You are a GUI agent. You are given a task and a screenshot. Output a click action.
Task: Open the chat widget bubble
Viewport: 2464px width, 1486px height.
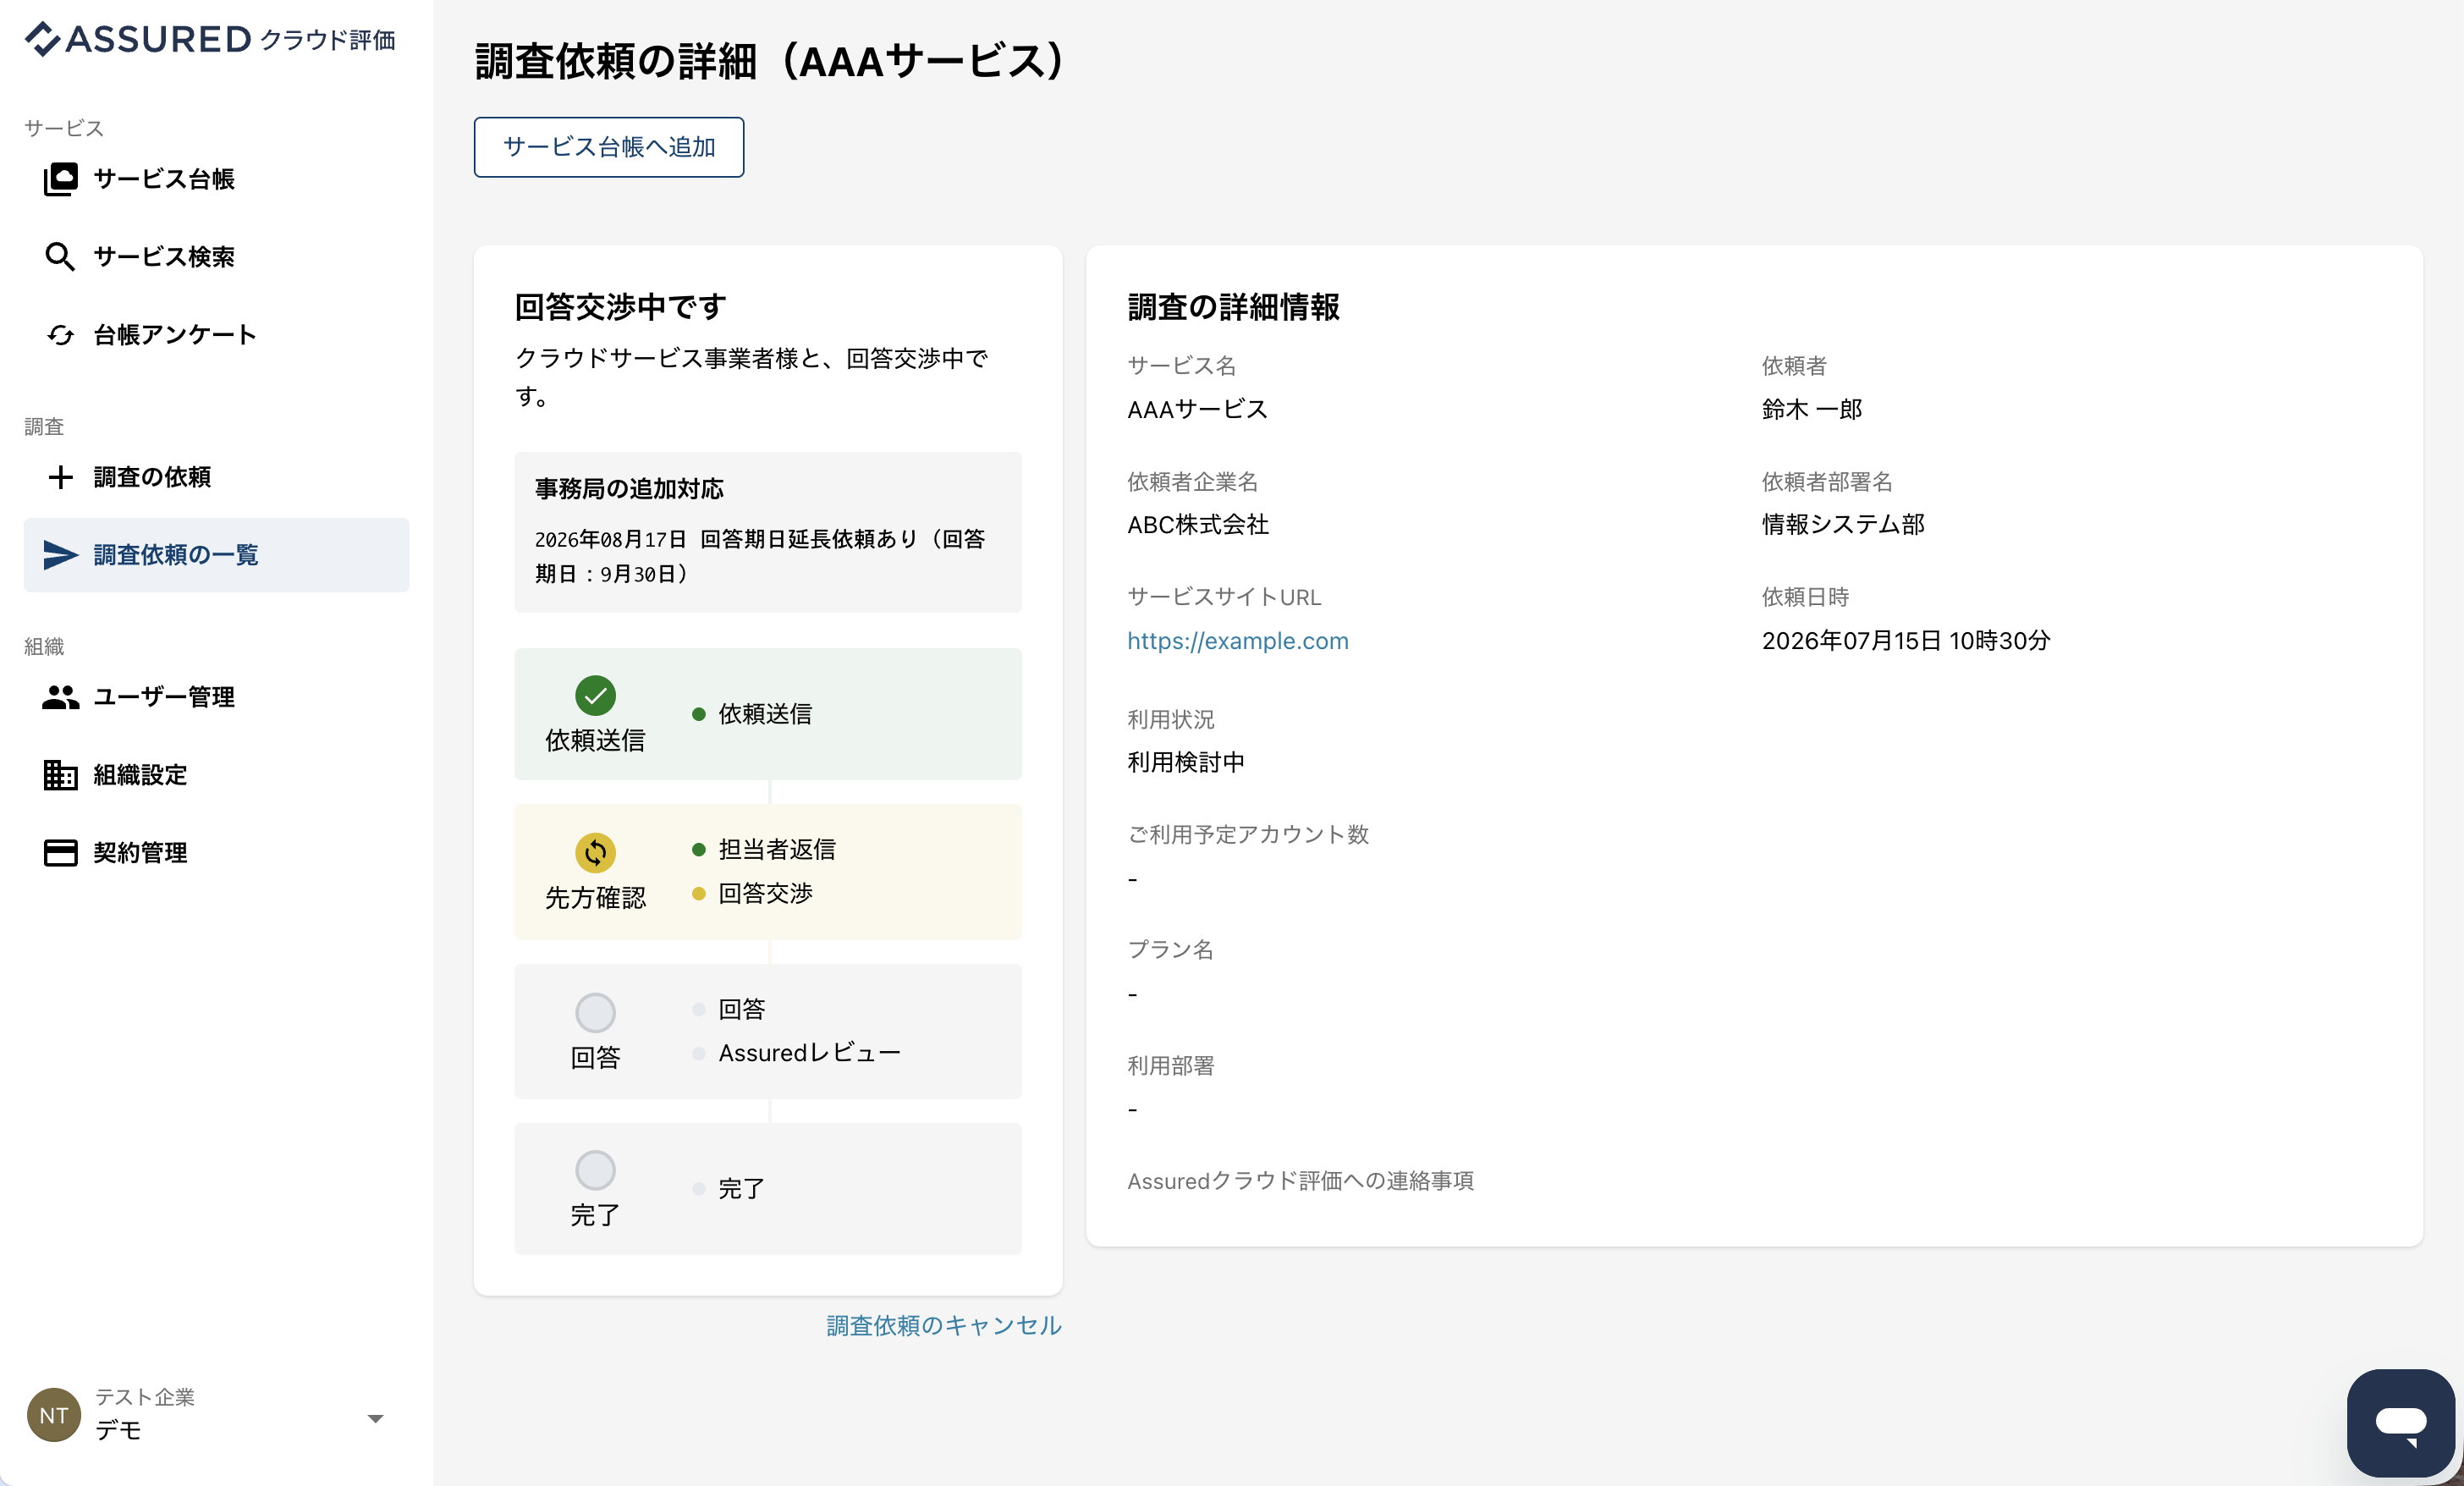(2400, 1422)
